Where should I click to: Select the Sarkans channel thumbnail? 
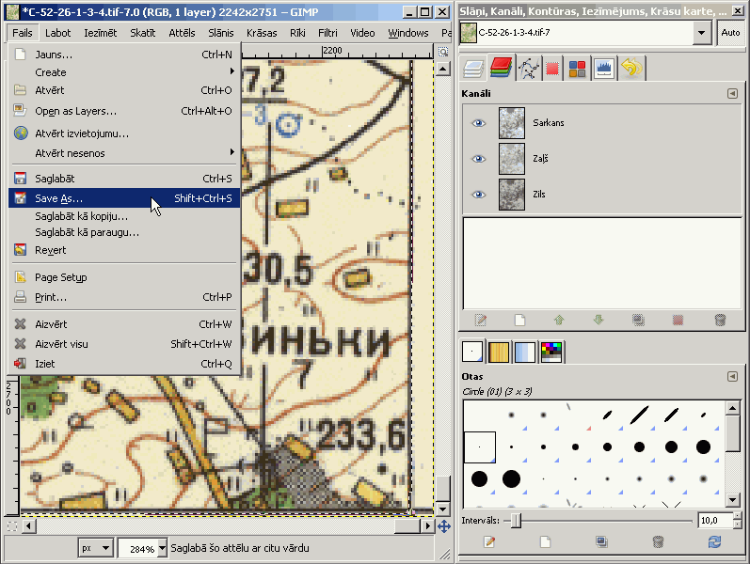click(511, 123)
